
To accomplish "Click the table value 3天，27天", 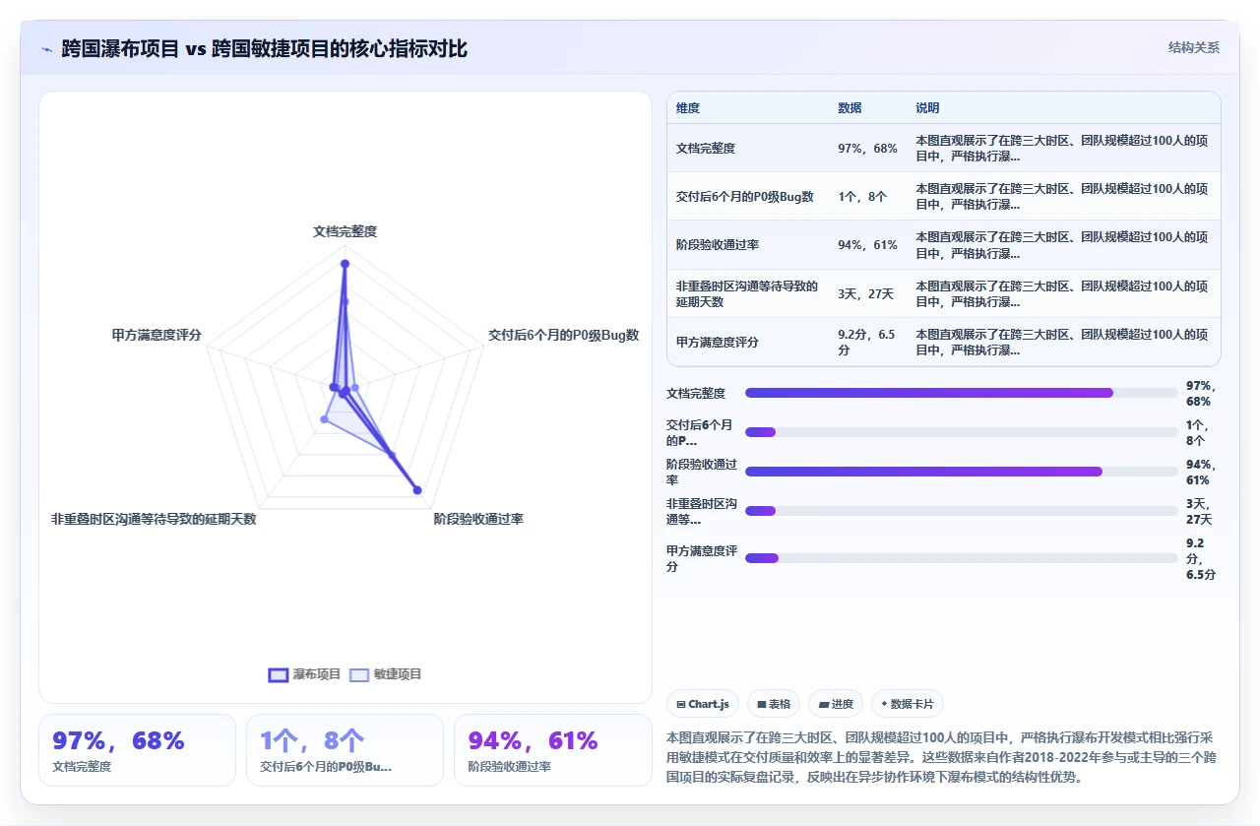I will point(865,293).
